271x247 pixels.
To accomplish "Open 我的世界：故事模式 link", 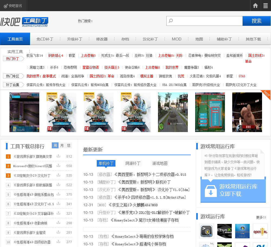I will click(x=41, y=76).
